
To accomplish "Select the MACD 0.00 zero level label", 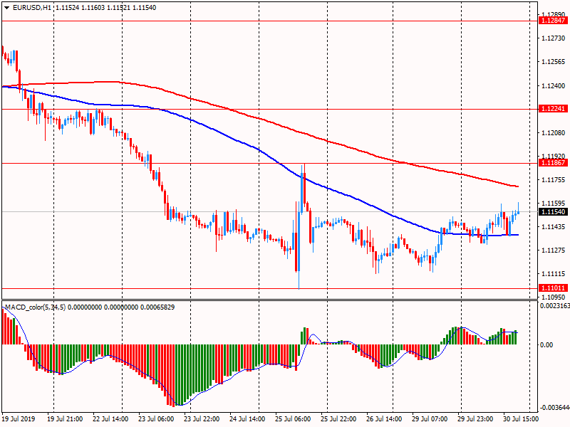I will (546, 344).
